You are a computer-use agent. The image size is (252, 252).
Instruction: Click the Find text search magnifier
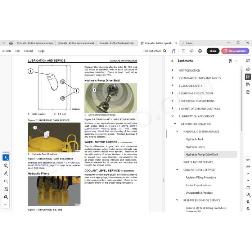(x=165, y=51)
